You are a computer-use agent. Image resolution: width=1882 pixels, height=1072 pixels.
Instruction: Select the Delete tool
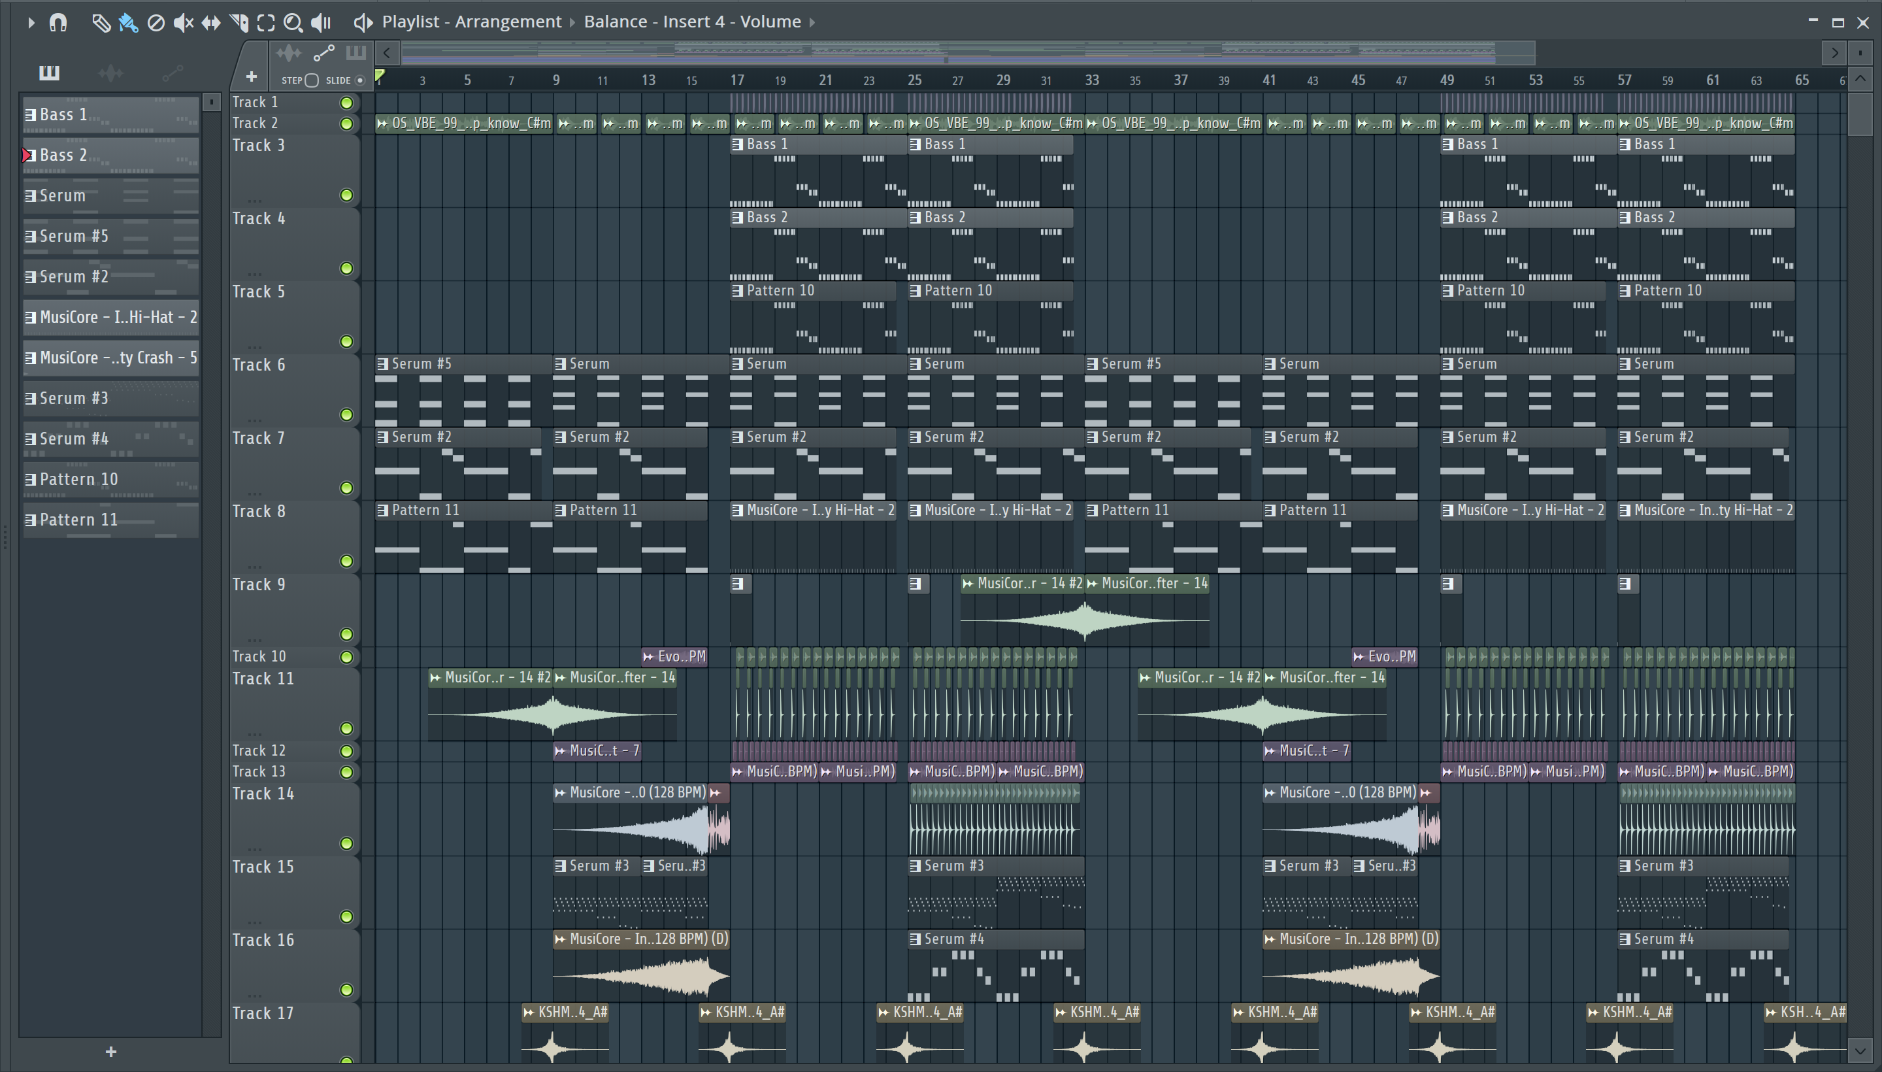tap(156, 23)
